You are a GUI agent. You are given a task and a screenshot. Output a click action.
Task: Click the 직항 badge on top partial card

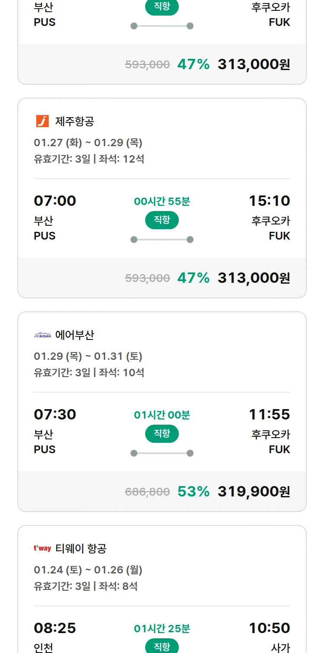click(162, 7)
